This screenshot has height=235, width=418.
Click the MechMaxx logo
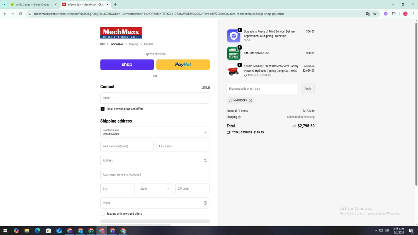pos(121,33)
